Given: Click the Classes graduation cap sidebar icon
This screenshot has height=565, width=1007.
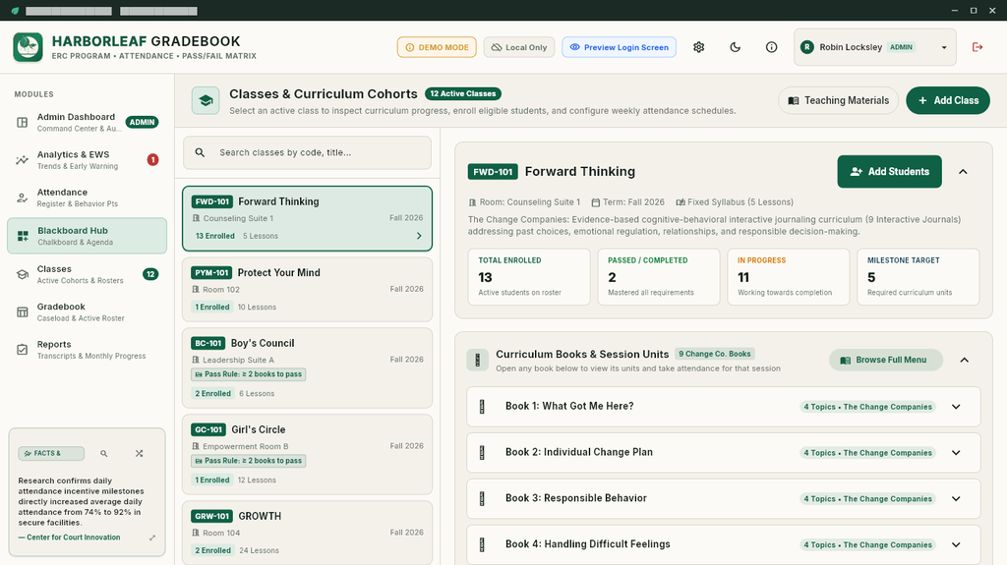Looking at the screenshot, I should coord(23,274).
